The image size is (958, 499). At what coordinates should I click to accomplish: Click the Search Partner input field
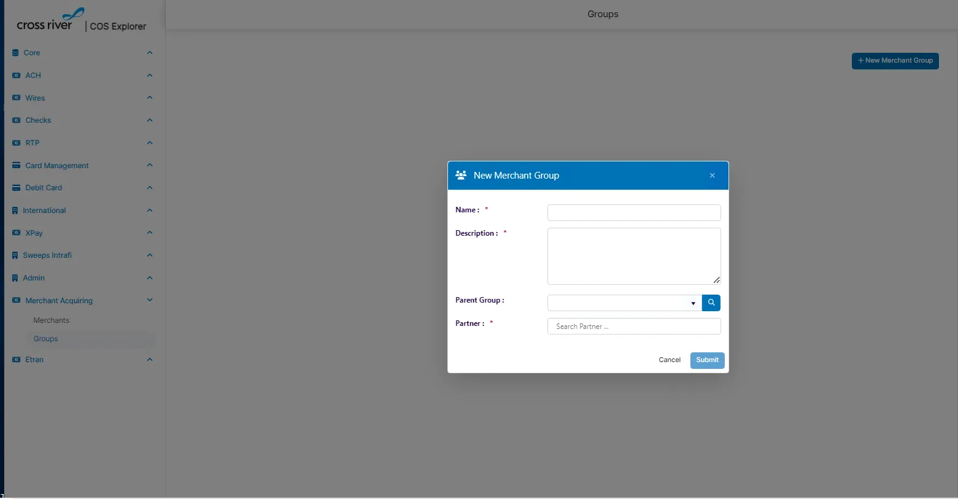(634, 327)
